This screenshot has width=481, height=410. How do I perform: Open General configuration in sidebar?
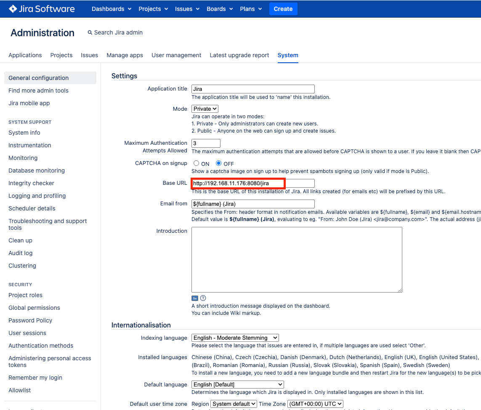(x=50, y=78)
